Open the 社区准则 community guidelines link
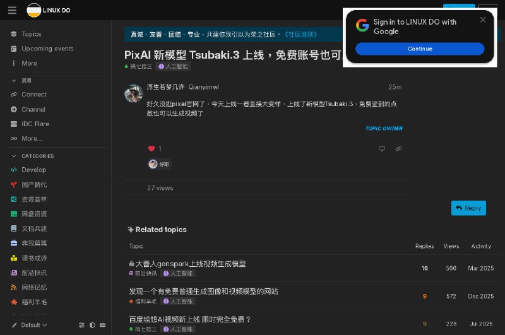Image resolution: width=505 pixels, height=335 pixels. [301, 35]
